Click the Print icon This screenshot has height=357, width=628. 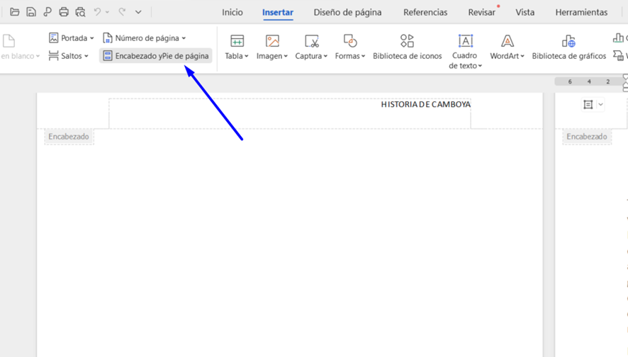pyautogui.click(x=64, y=12)
